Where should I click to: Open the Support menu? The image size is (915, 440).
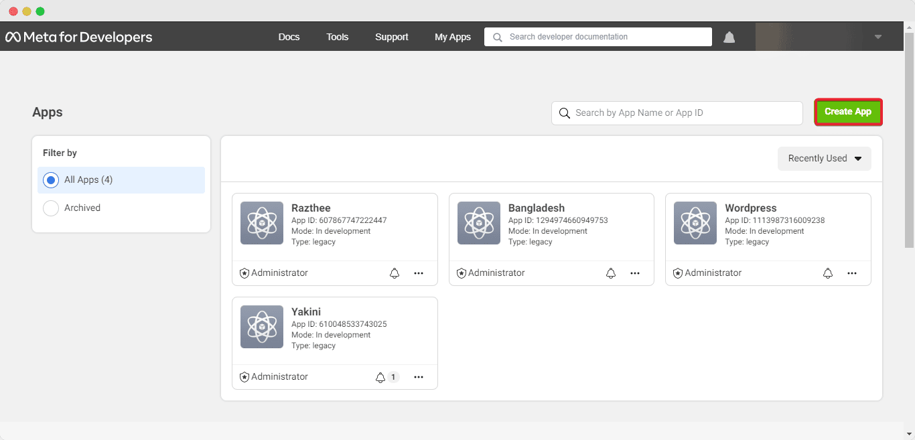click(x=392, y=38)
